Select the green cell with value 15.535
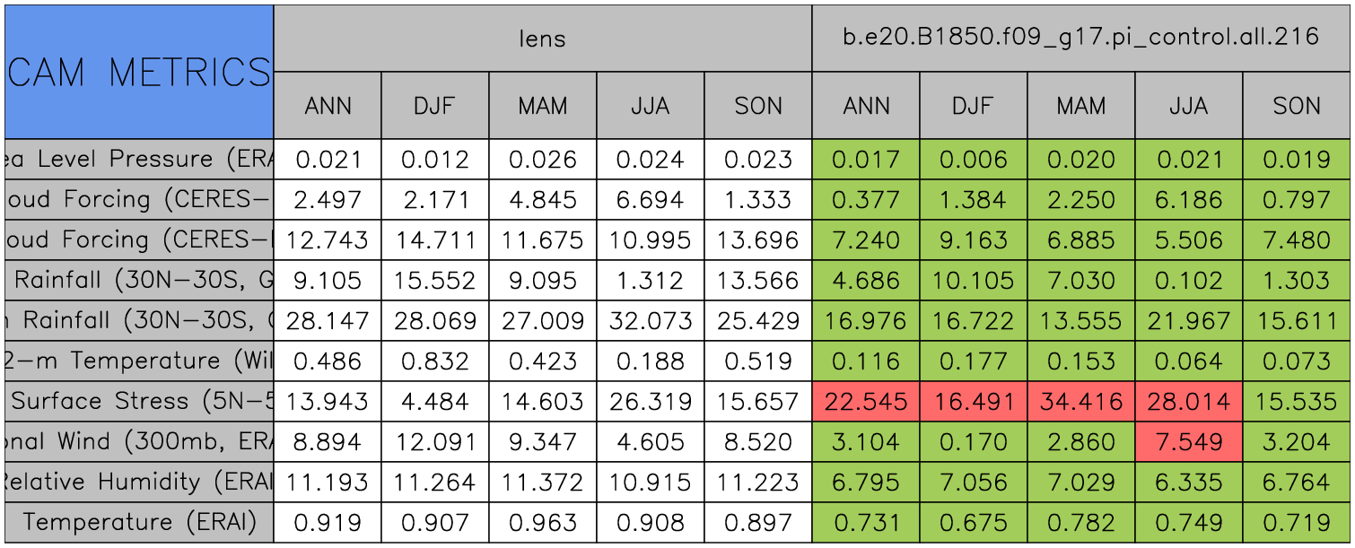This screenshot has width=1355, height=548. [1297, 402]
